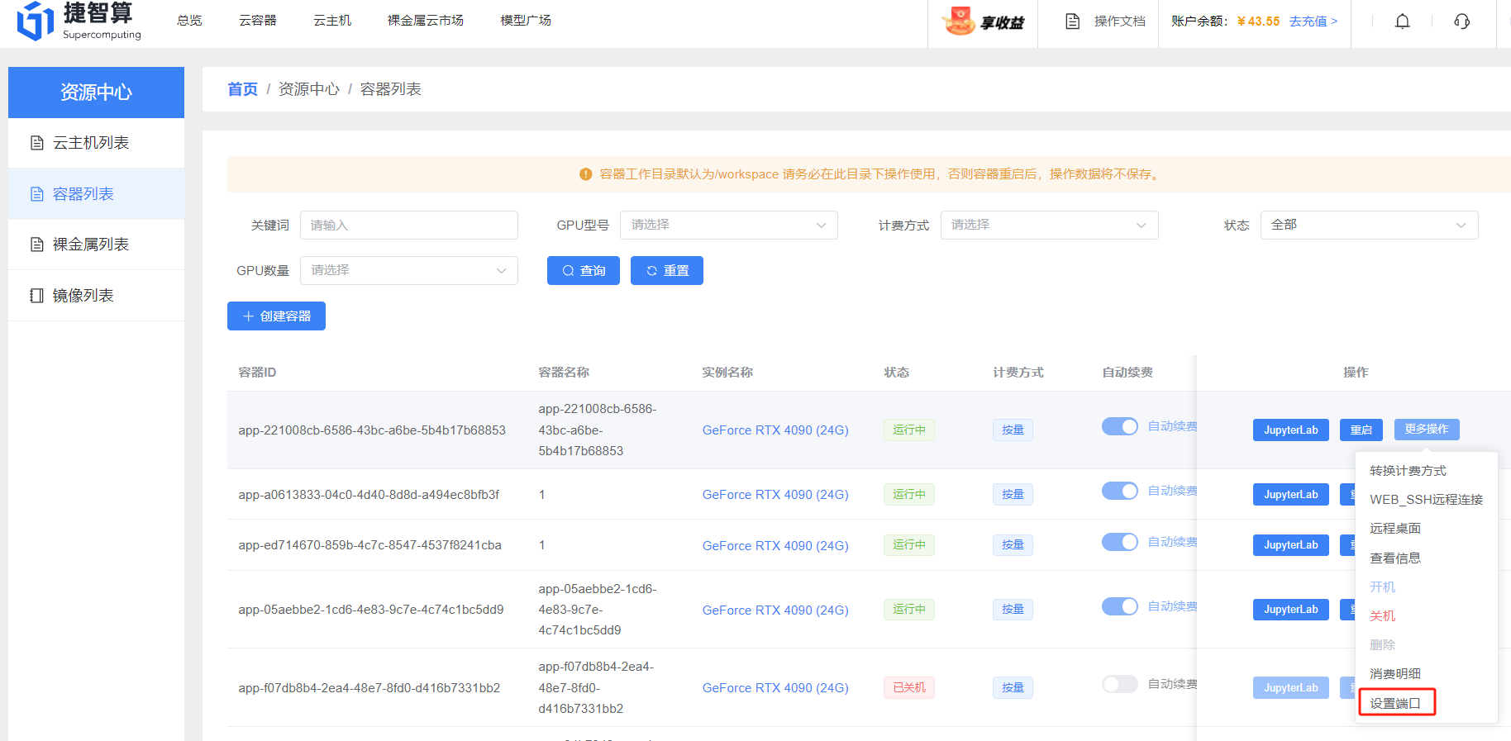This screenshot has height=741, width=1511.
Task: Launch JupyterLab for app-221008cb container
Action: coord(1291,430)
